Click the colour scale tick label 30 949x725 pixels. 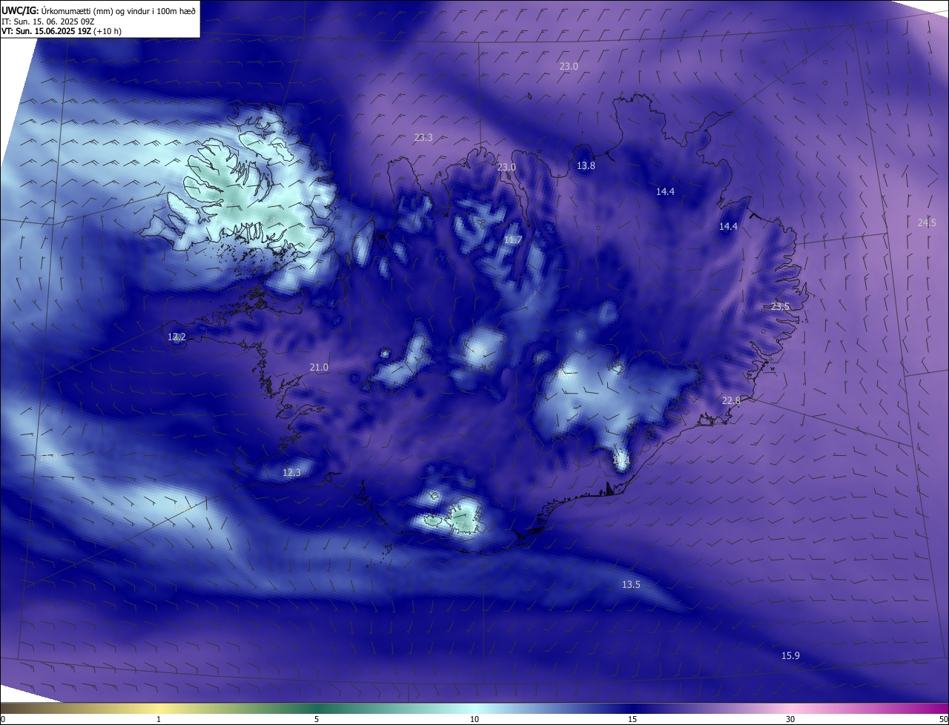coord(790,719)
